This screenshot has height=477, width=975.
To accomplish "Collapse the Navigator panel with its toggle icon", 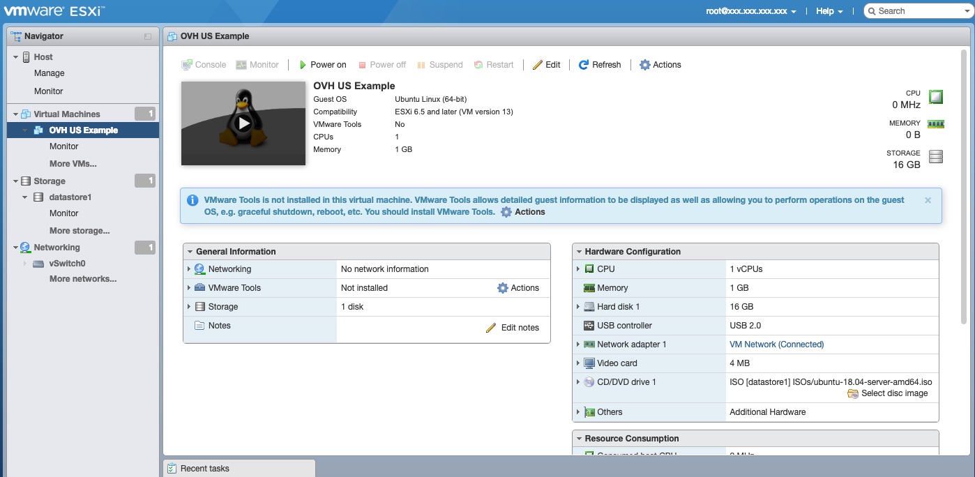I will click(x=148, y=36).
